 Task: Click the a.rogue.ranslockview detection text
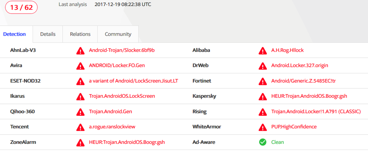[112, 127]
